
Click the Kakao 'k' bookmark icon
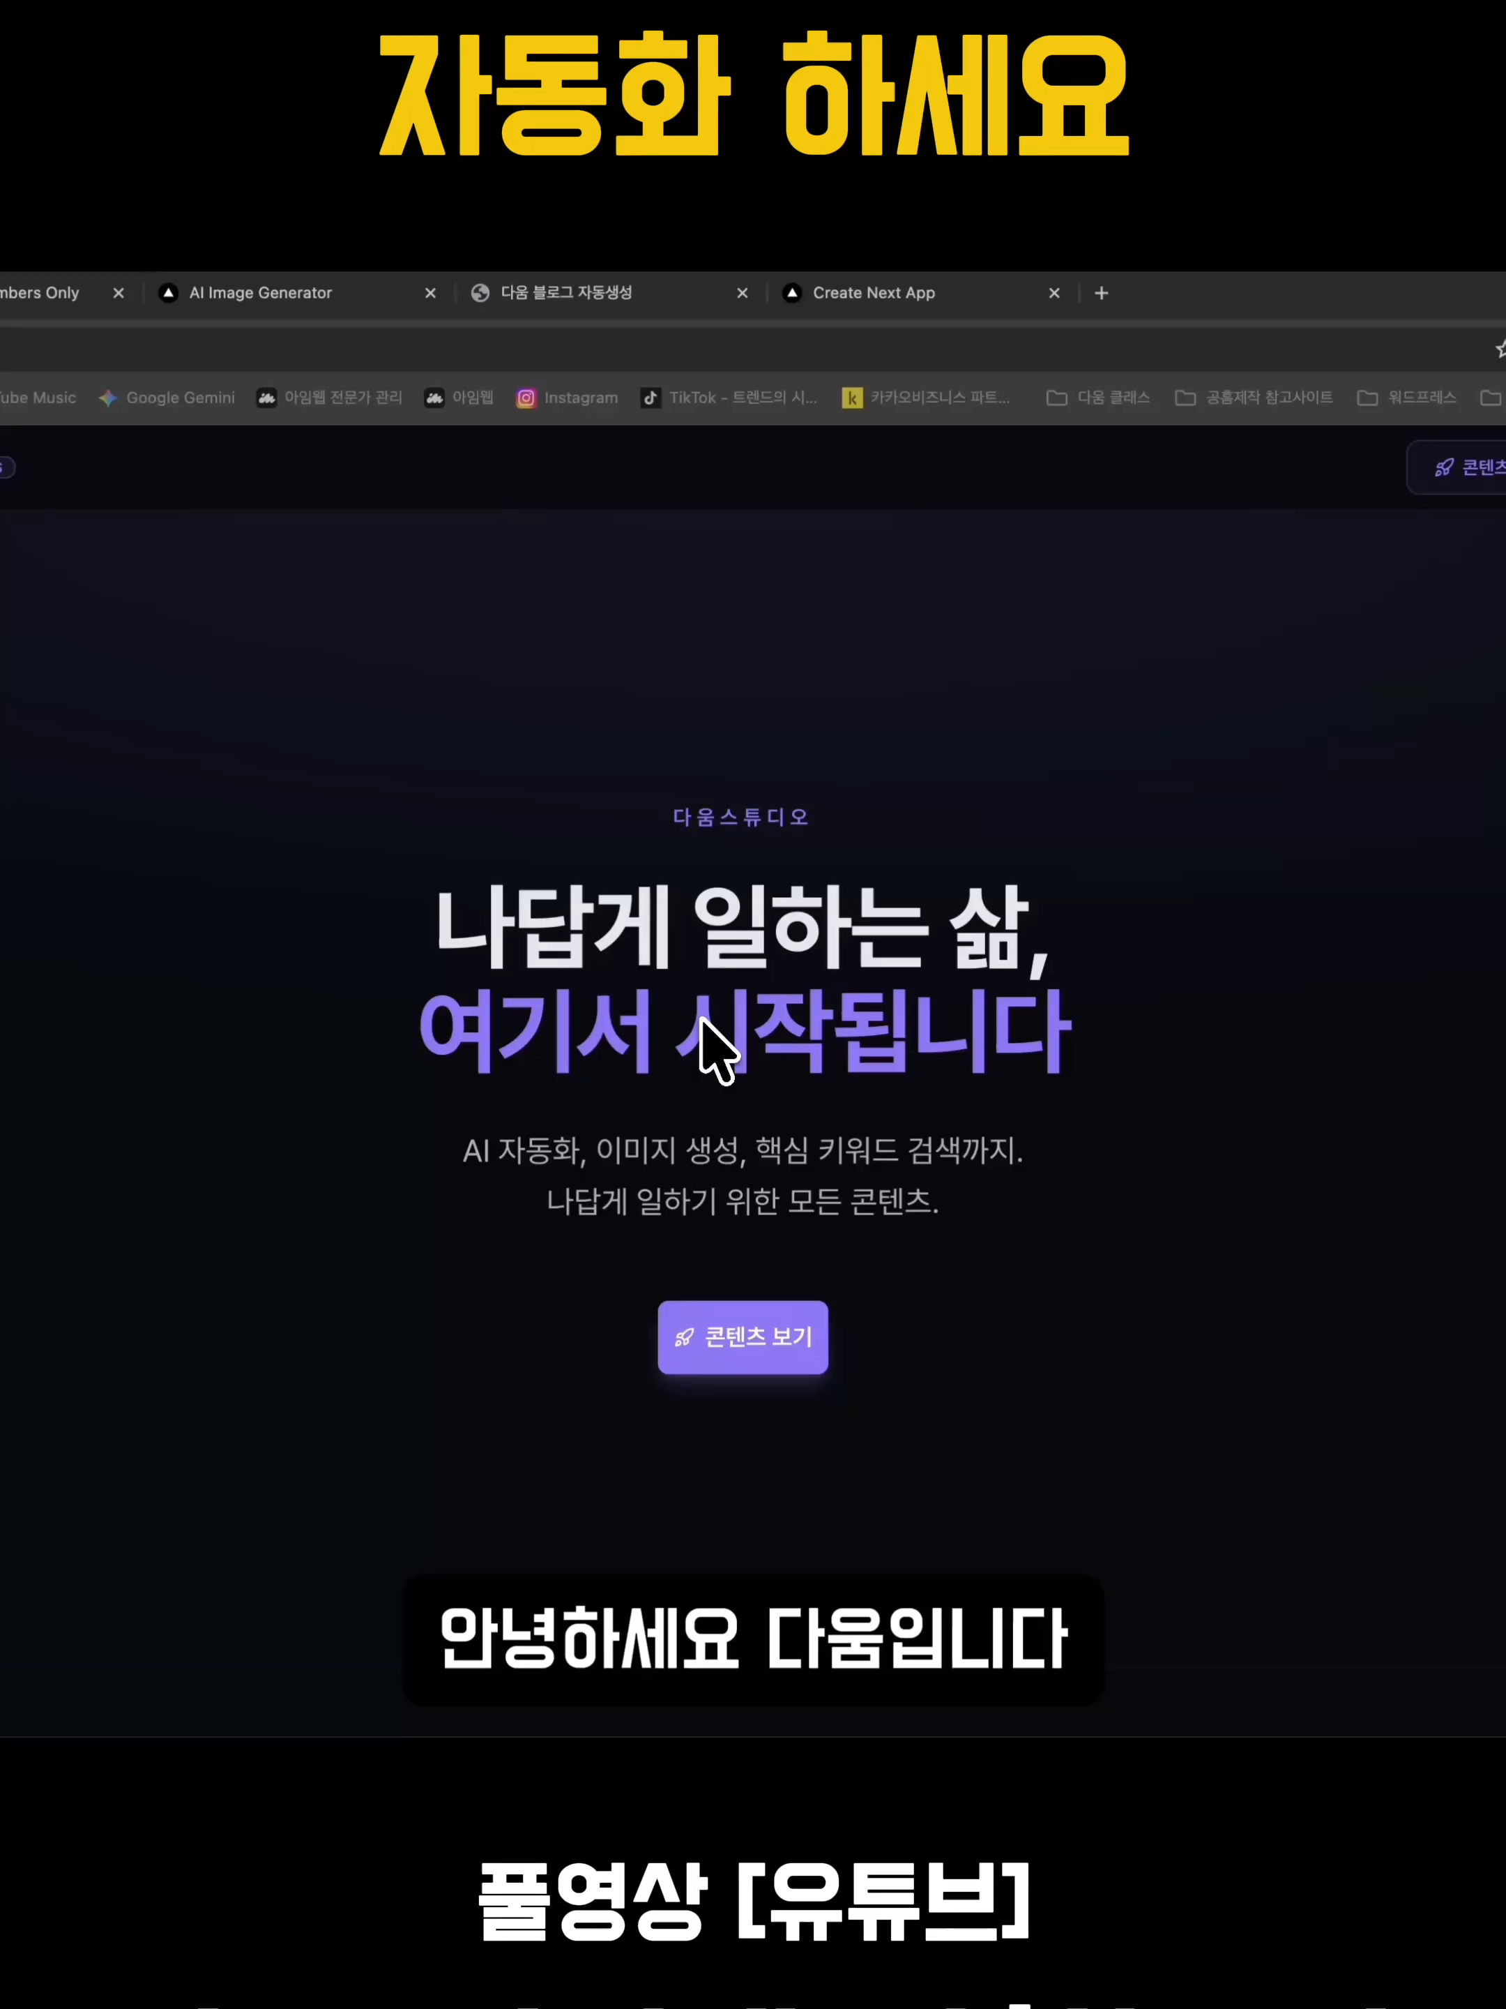tap(853, 398)
